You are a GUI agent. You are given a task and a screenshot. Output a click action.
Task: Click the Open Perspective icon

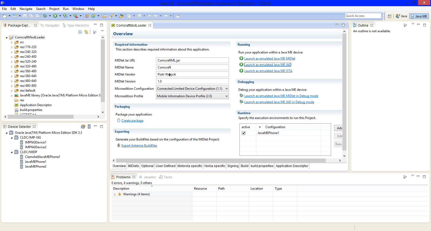[390, 16]
